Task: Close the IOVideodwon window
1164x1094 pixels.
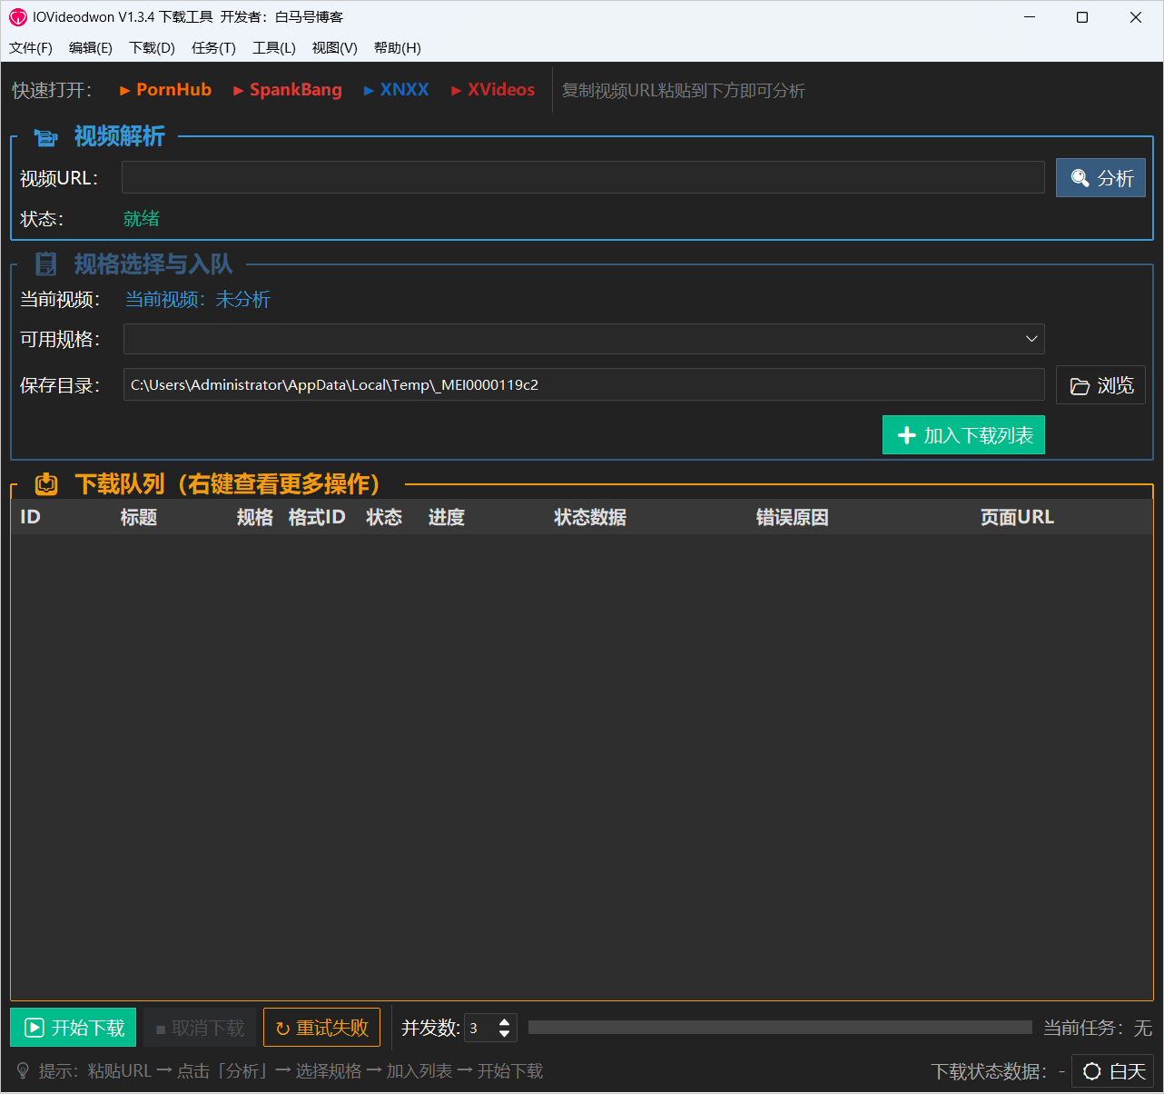Action: coord(1136,17)
